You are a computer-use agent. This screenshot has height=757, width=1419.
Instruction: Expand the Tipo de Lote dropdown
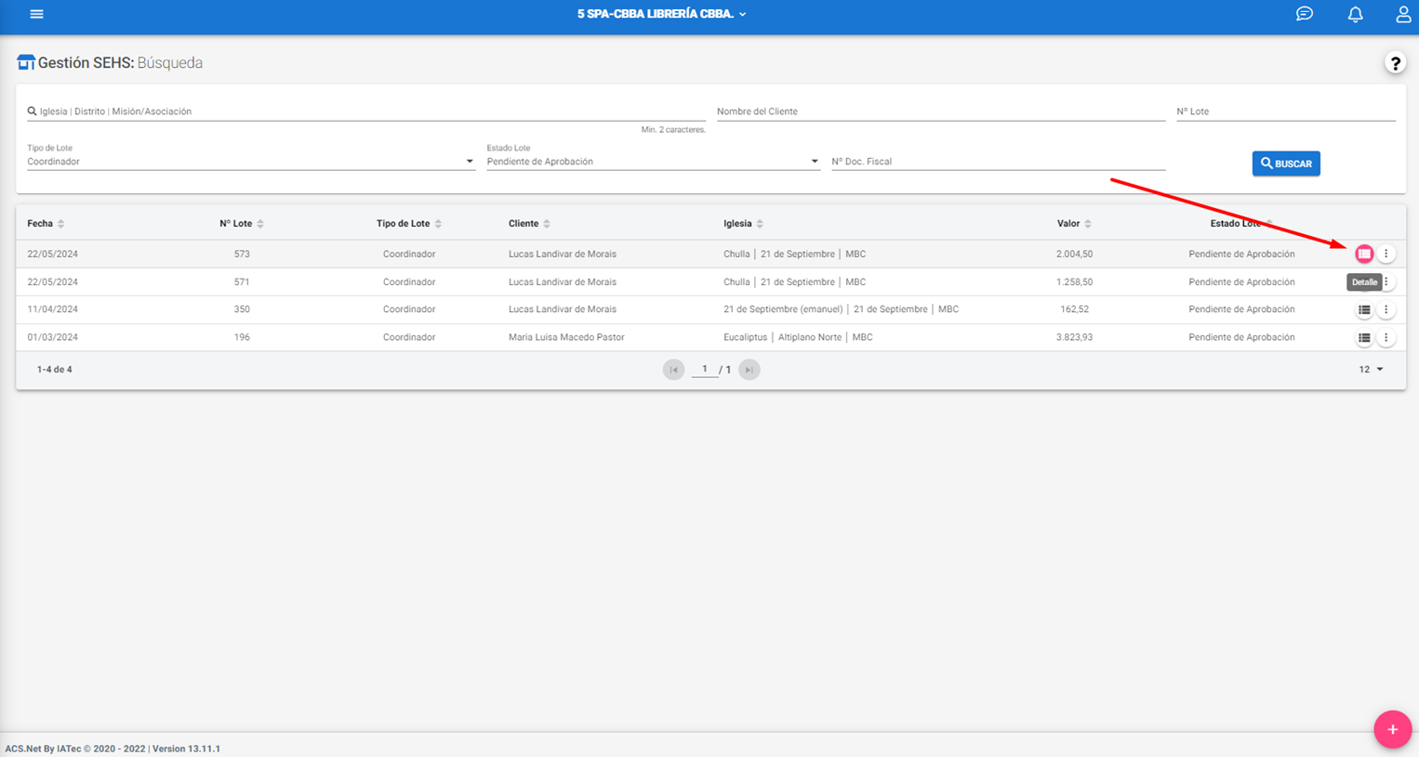[250, 162]
